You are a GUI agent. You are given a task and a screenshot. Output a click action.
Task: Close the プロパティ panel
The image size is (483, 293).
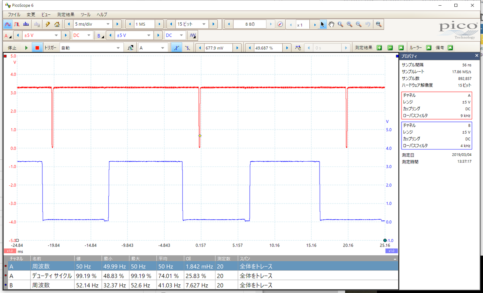click(477, 56)
